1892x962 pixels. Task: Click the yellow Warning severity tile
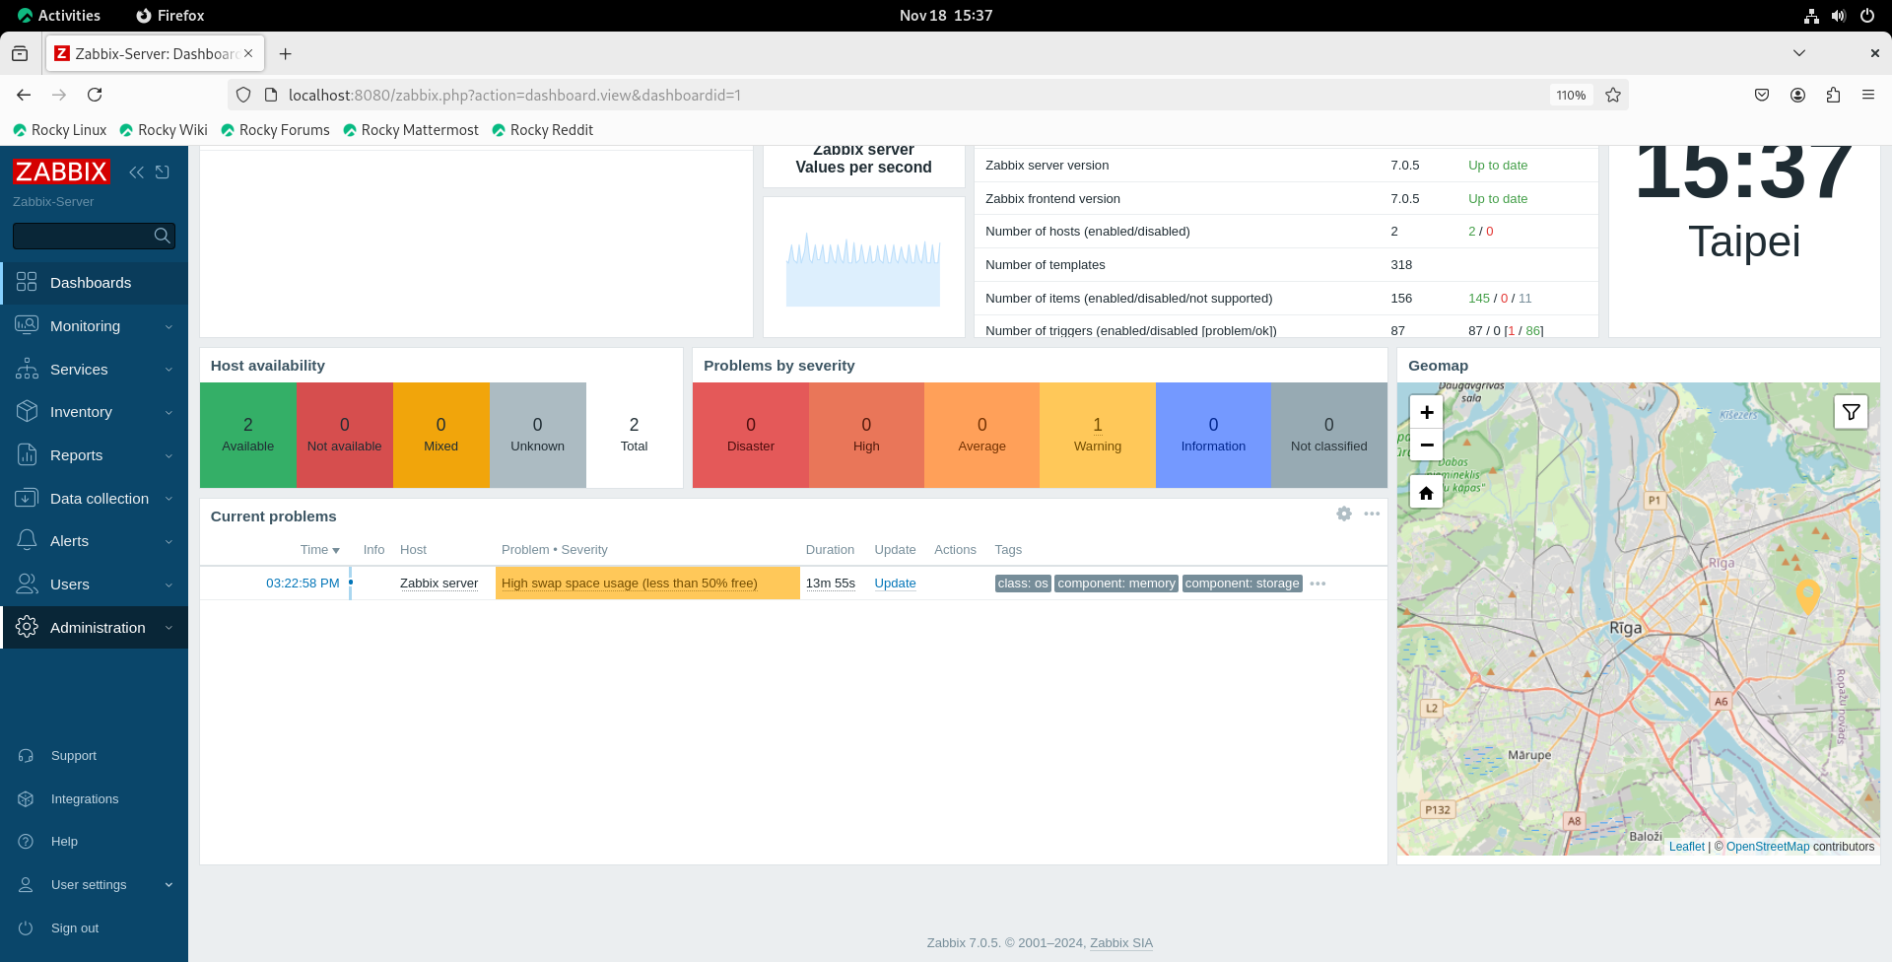click(1098, 435)
